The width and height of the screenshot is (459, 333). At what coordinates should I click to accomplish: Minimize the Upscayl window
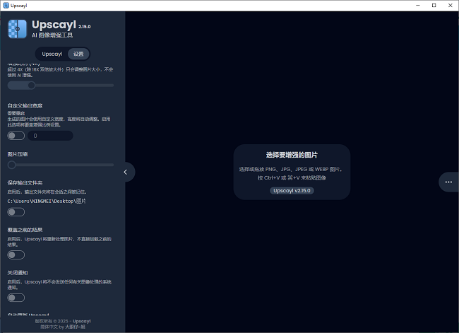click(418, 6)
